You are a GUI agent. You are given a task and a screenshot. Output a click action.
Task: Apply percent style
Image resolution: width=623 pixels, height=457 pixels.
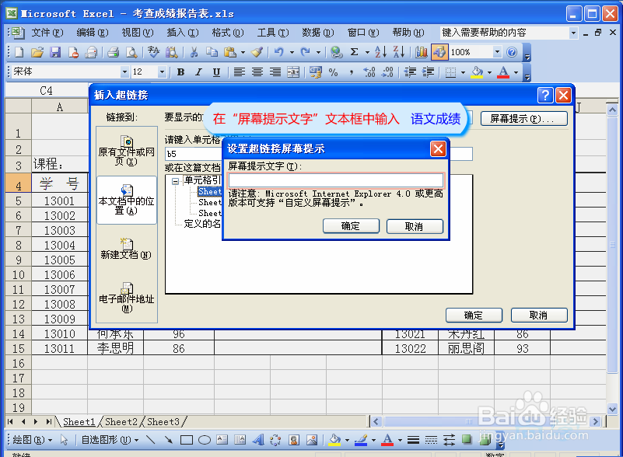(x=334, y=72)
